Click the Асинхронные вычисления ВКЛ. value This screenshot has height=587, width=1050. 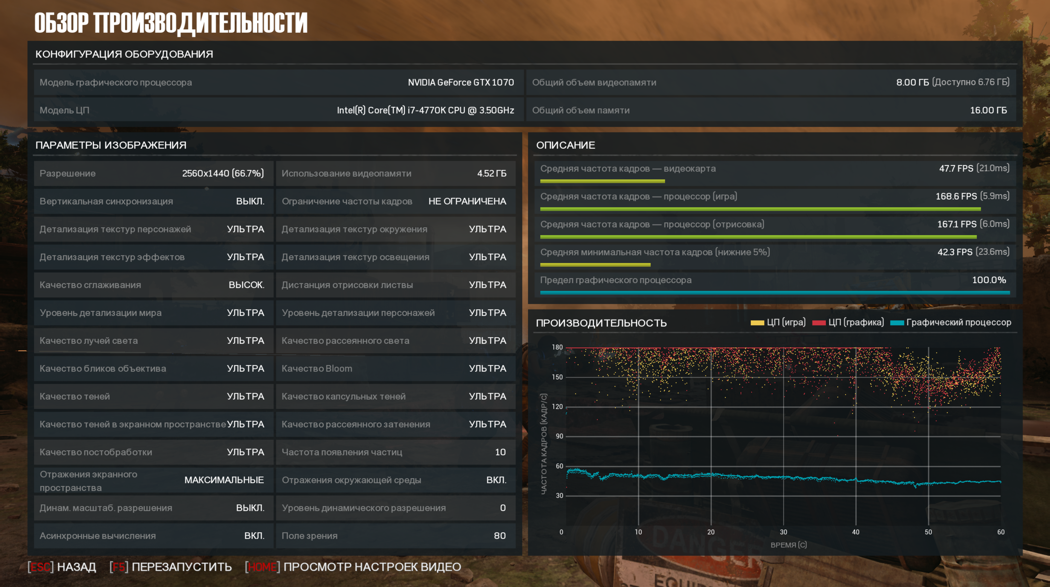(x=254, y=536)
